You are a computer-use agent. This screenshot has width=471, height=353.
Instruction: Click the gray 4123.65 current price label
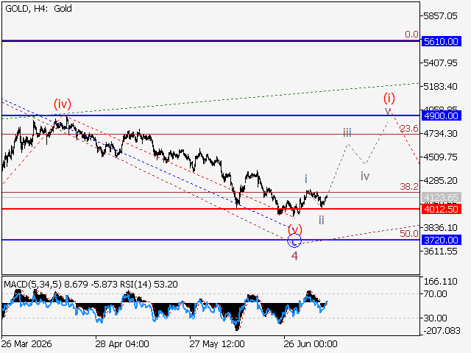coord(442,198)
